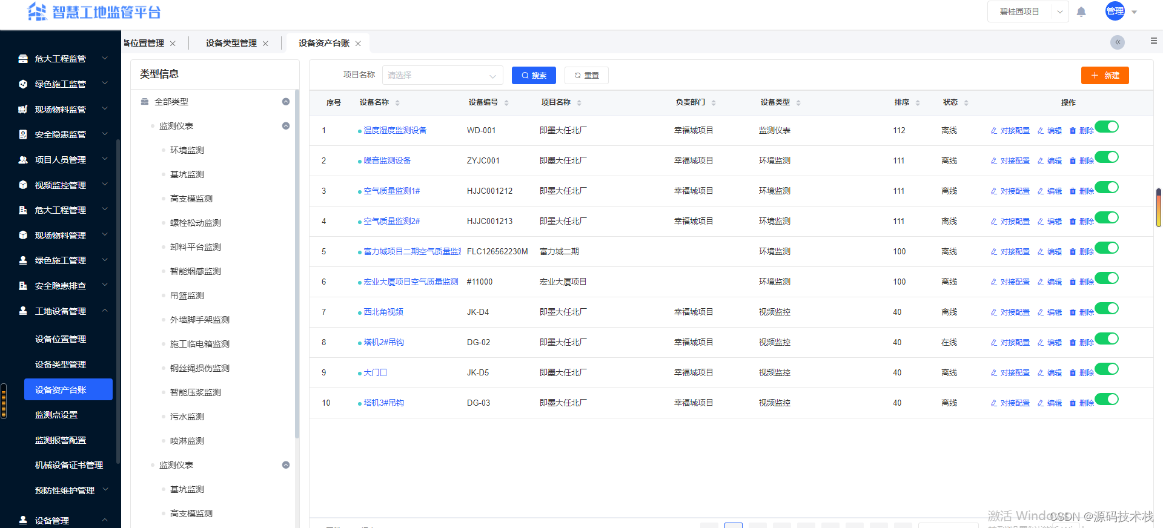Viewport: 1163px width, 528px height.
Task: Close the 设备类型管理 tab
Action: pos(265,44)
